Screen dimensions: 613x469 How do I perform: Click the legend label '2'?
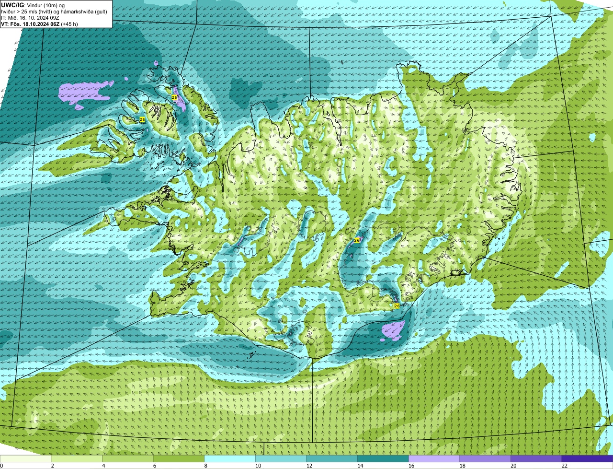tap(52, 466)
